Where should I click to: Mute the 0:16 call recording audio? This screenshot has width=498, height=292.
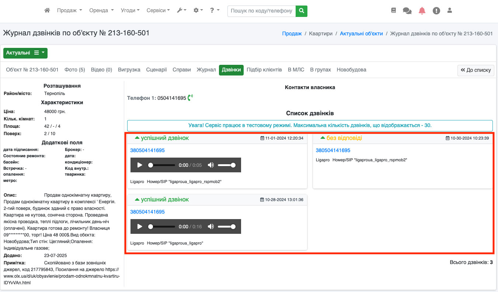point(210,226)
